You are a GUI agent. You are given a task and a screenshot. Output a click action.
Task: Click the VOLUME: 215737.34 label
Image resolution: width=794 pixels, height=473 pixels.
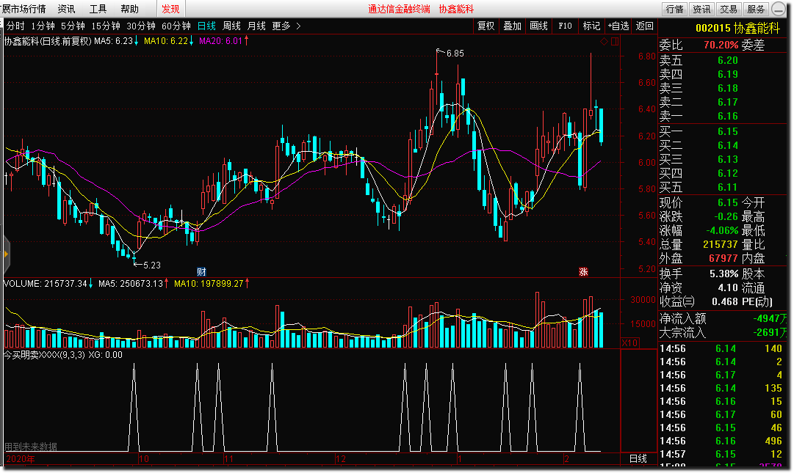pos(46,284)
